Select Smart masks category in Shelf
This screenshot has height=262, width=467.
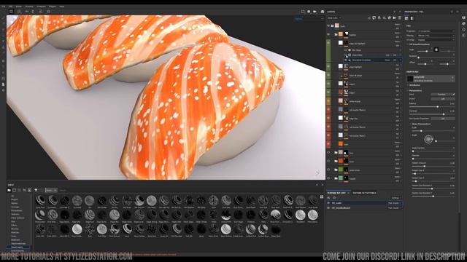17,247
